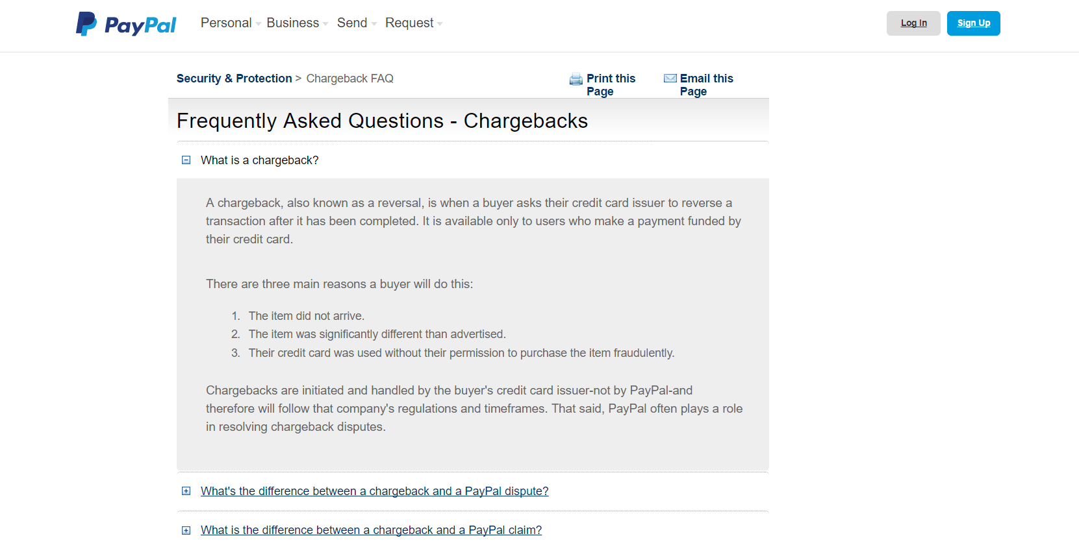The width and height of the screenshot is (1079, 547).
Task: Expand the chargeback versus PayPal dispute question
Action: (374, 491)
